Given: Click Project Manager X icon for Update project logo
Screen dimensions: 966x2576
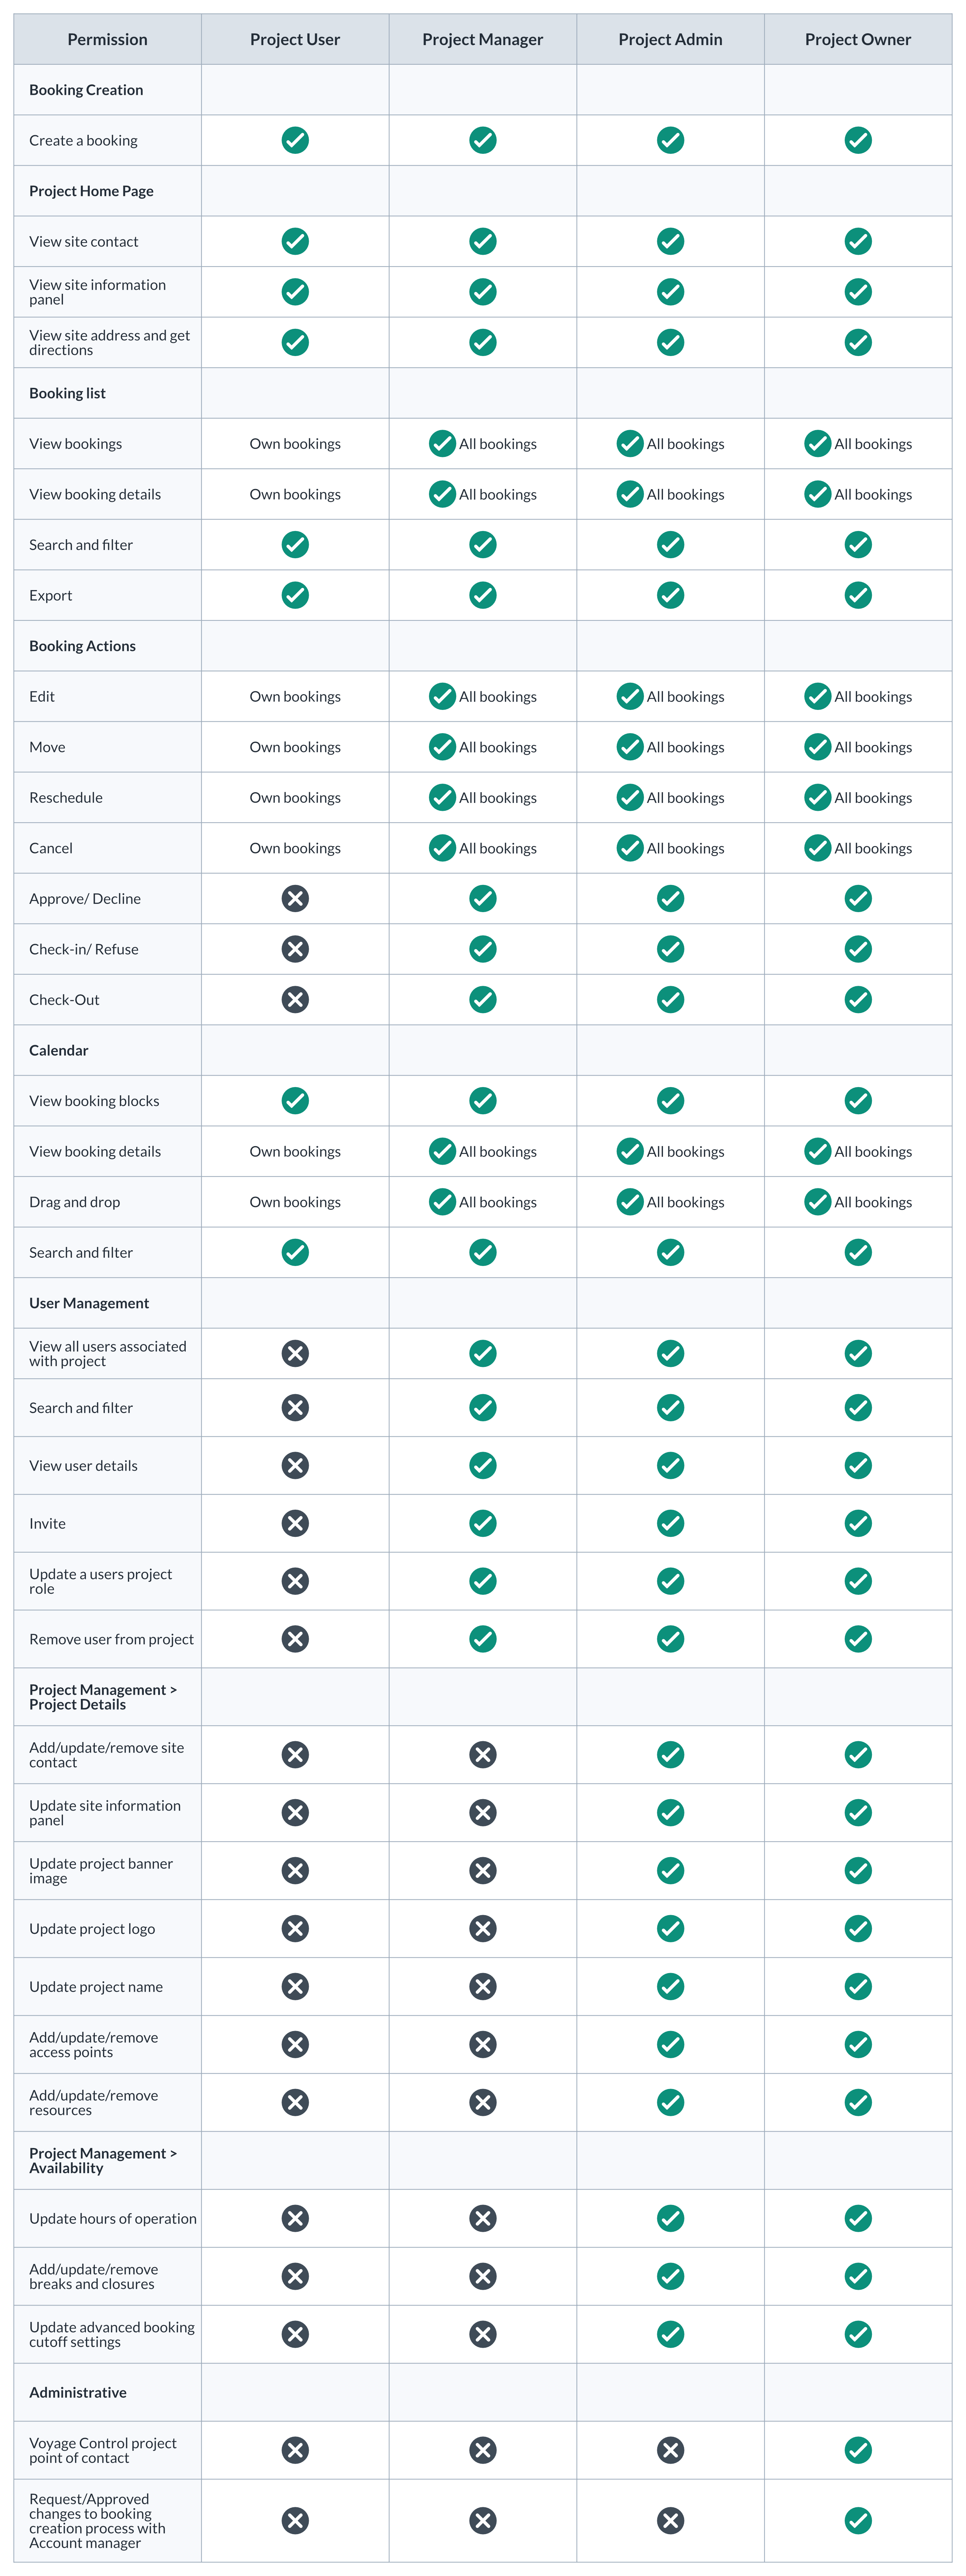Looking at the screenshot, I should tap(483, 1928).
